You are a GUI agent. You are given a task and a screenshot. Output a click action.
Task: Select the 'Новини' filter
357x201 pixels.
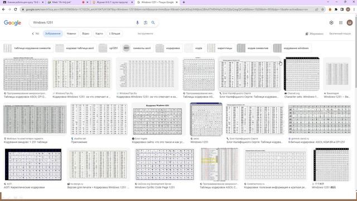(71, 33)
